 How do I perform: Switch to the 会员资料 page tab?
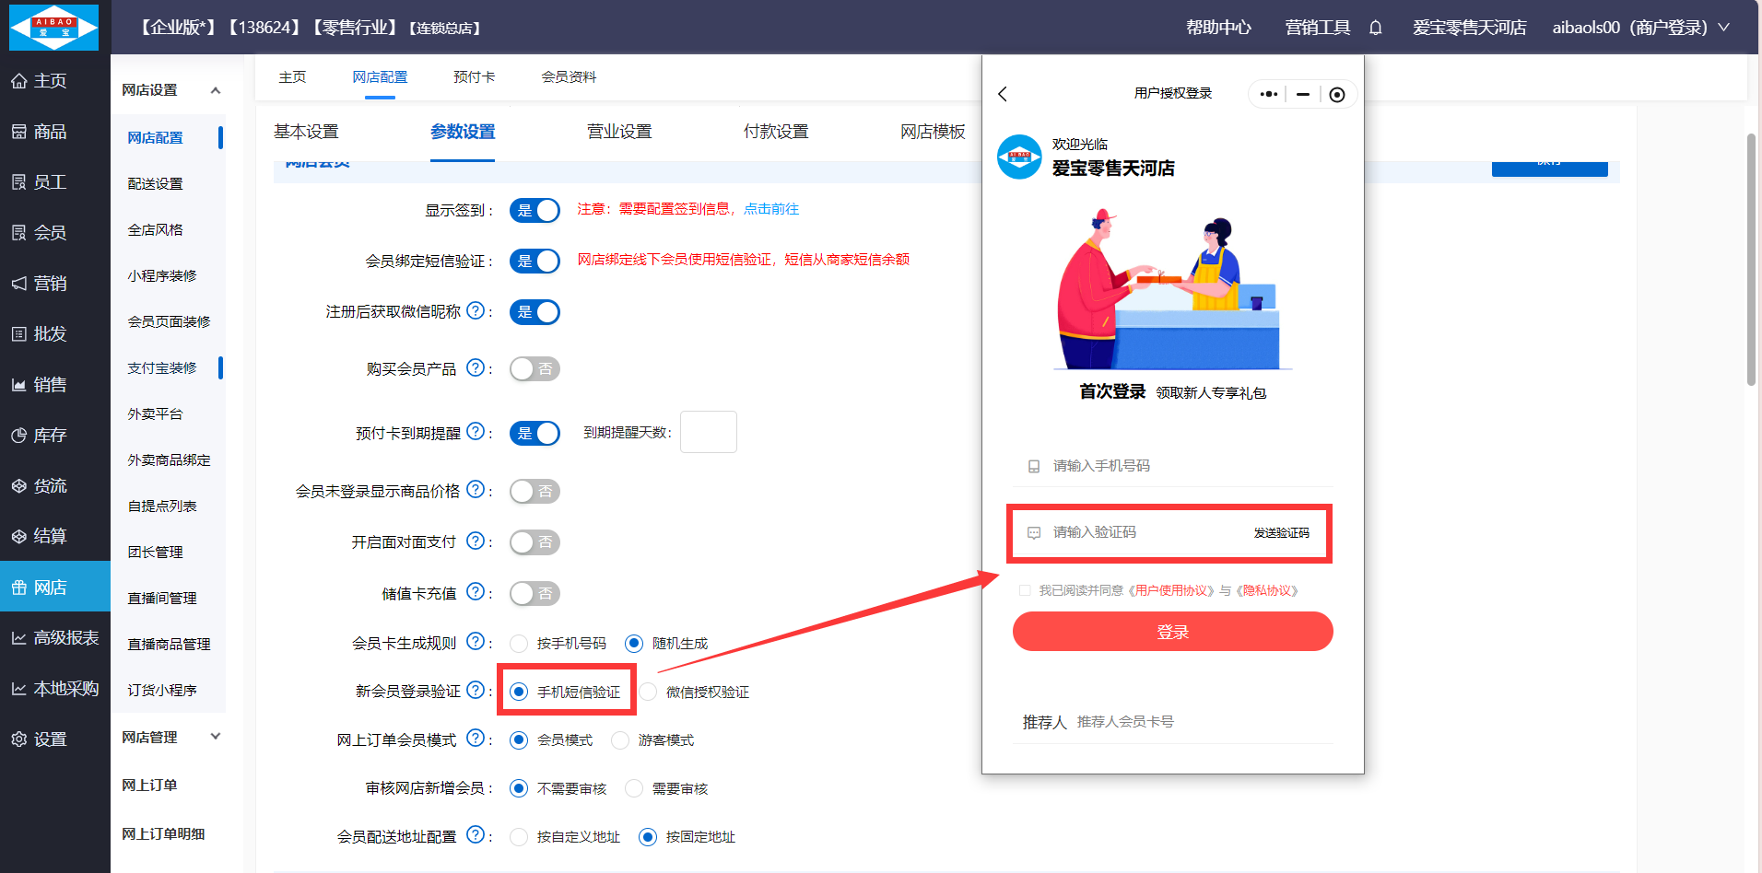pos(569,77)
